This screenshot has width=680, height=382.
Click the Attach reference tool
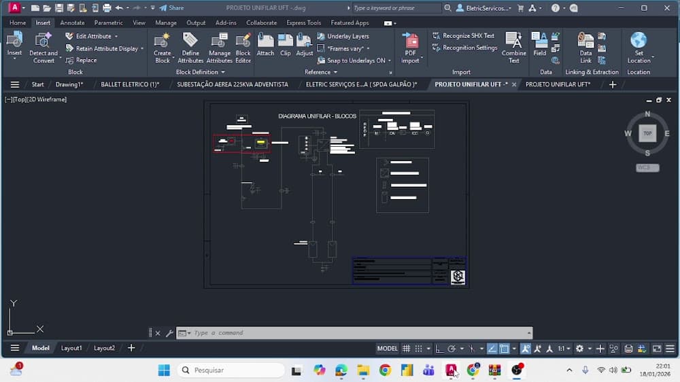[265, 44]
